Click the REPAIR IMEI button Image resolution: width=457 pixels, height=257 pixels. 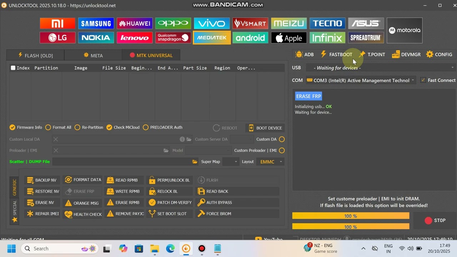point(42,214)
